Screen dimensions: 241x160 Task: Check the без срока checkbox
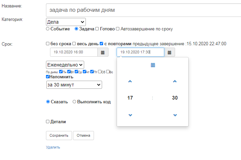tap(48, 44)
